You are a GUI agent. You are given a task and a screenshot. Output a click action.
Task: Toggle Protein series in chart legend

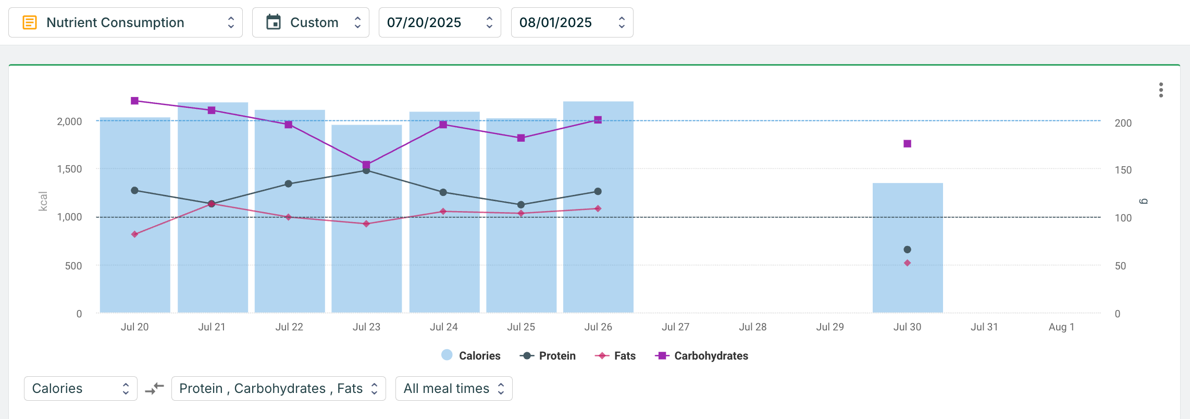pyautogui.click(x=548, y=355)
